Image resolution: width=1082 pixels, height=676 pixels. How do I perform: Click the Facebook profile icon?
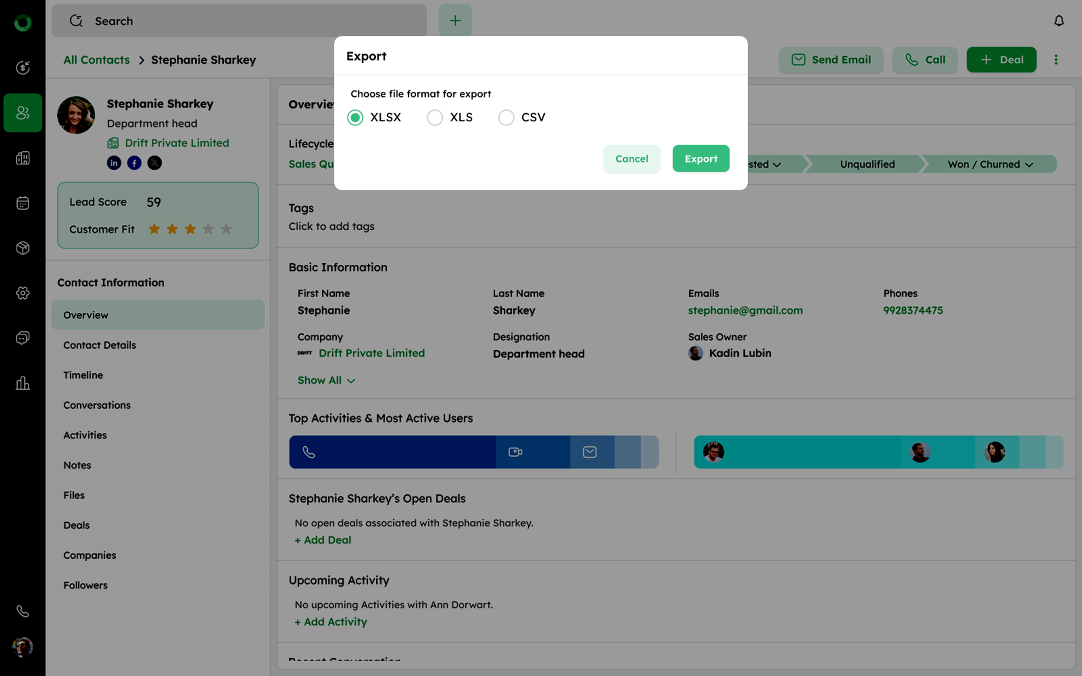(134, 163)
